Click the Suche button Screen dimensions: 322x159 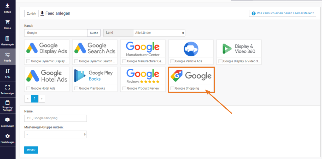click(94, 33)
